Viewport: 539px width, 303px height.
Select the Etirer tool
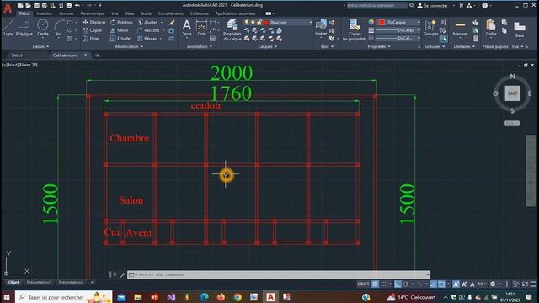pos(91,39)
